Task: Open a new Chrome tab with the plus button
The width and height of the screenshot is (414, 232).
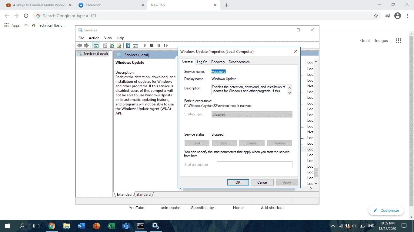Action: (x=227, y=5)
